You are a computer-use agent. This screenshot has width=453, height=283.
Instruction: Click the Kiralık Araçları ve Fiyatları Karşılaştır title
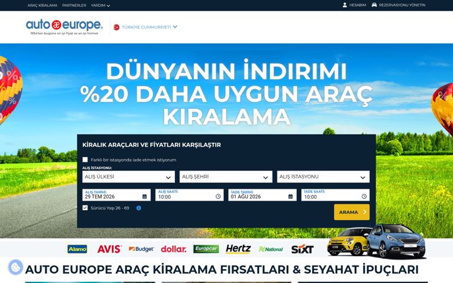tap(152, 145)
